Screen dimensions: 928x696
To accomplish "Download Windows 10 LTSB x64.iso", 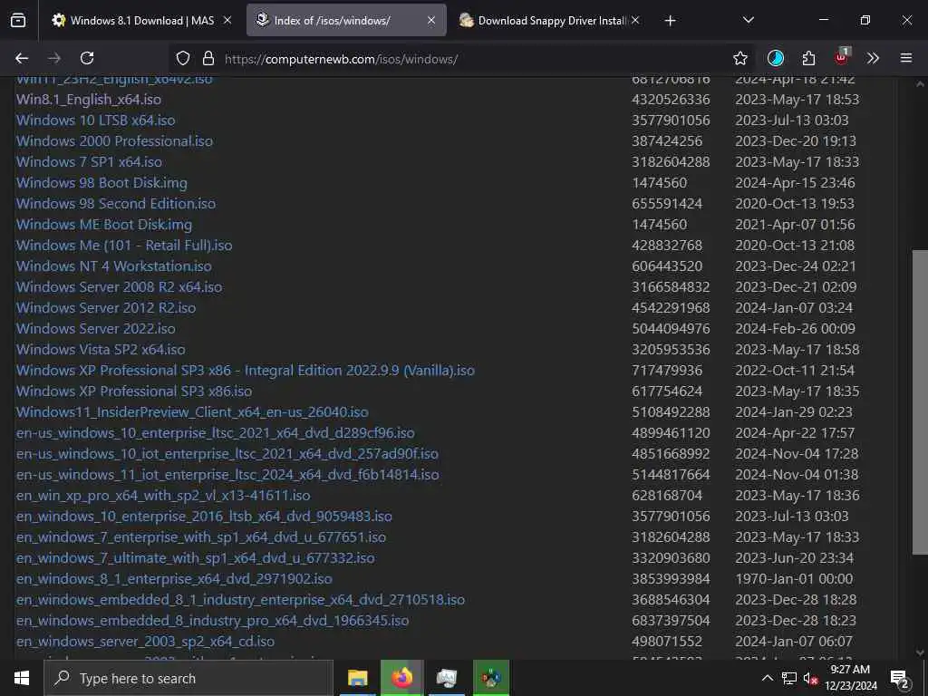I will (x=96, y=121).
